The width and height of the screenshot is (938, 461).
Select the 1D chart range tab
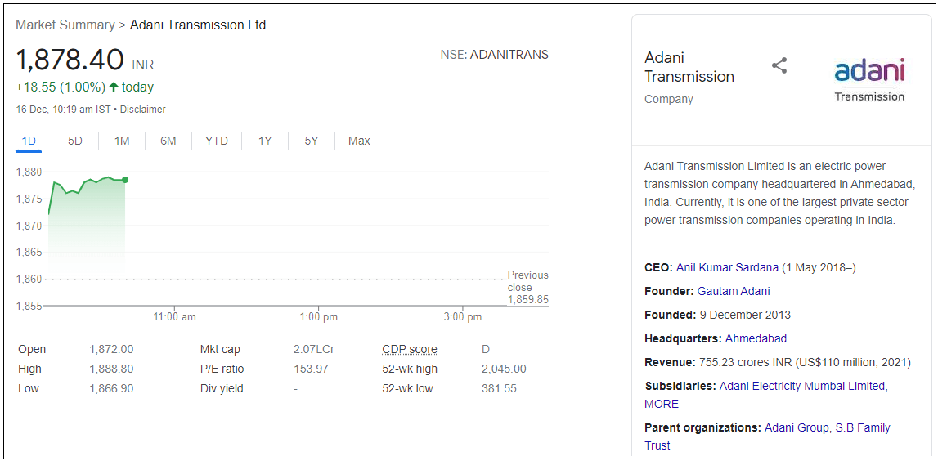pos(29,141)
